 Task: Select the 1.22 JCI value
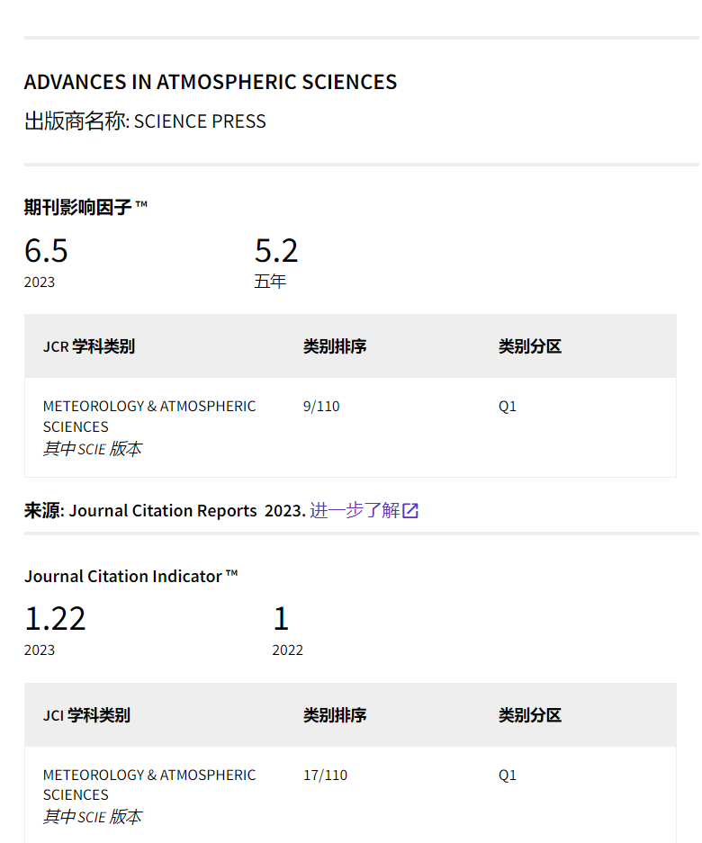coord(55,619)
